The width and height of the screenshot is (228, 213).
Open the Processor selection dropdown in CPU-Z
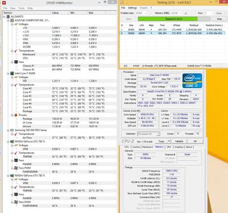click(x=158, y=134)
